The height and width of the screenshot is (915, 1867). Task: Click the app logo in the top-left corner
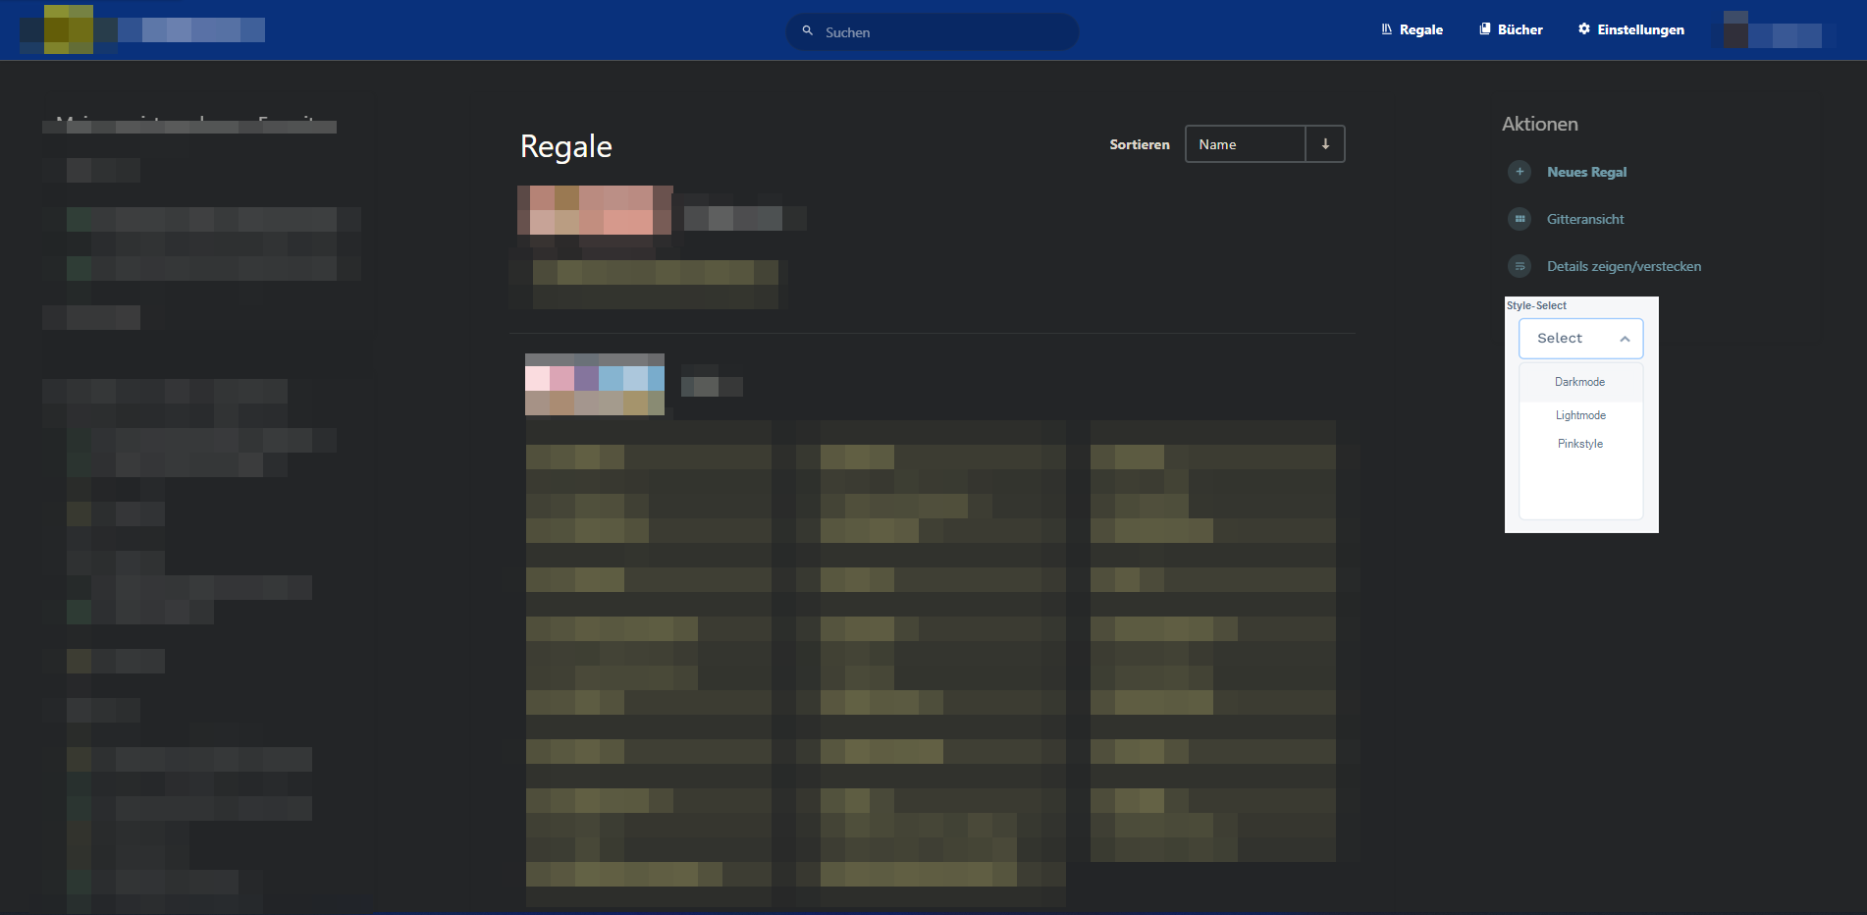point(69,29)
